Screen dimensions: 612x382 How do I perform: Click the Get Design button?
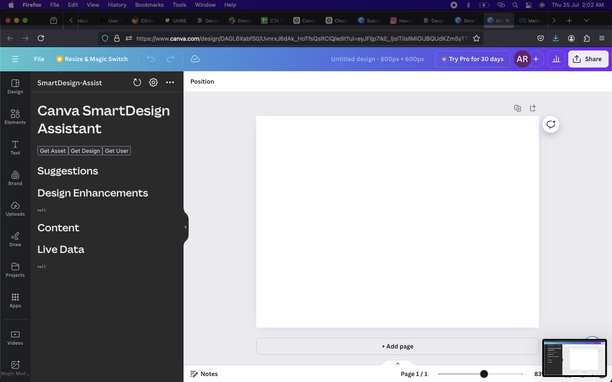click(85, 151)
